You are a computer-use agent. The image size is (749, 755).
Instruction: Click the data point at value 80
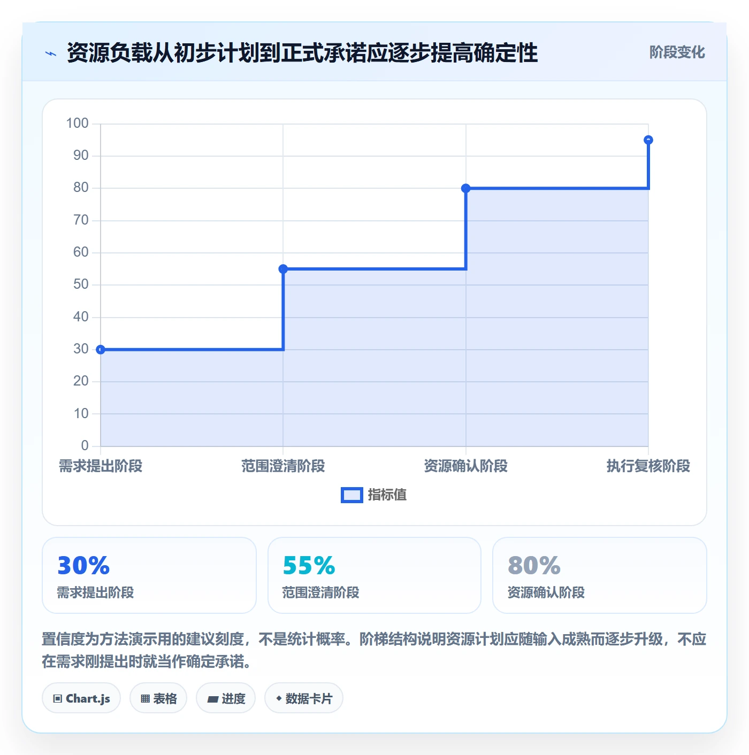pyautogui.click(x=465, y=188)
